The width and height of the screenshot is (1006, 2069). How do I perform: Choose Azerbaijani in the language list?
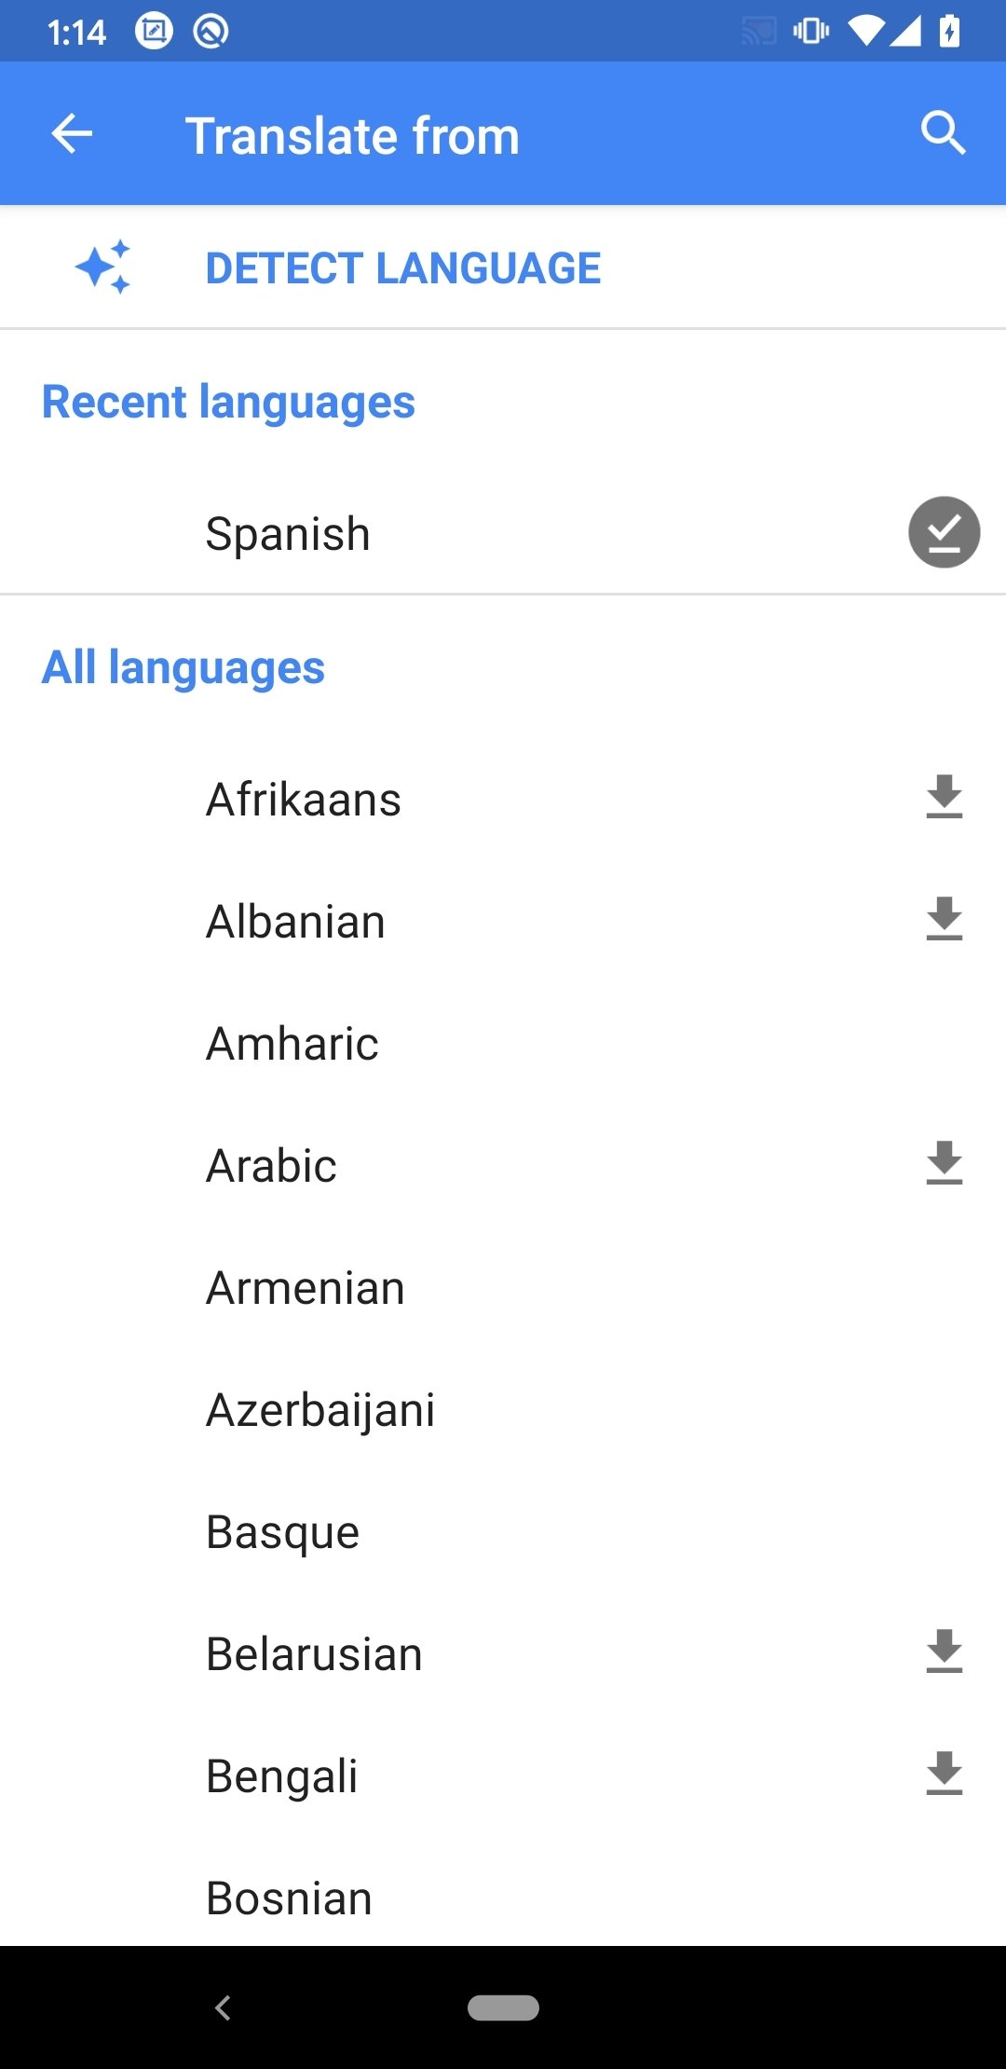pos(320,1410)
